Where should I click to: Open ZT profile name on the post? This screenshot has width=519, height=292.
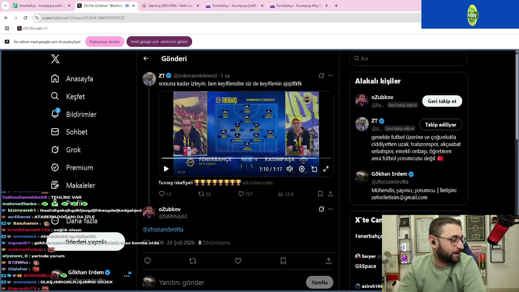pos(162,75)
